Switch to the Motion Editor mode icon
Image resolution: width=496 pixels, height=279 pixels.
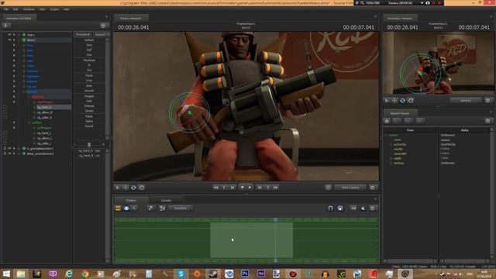(126, 208)
